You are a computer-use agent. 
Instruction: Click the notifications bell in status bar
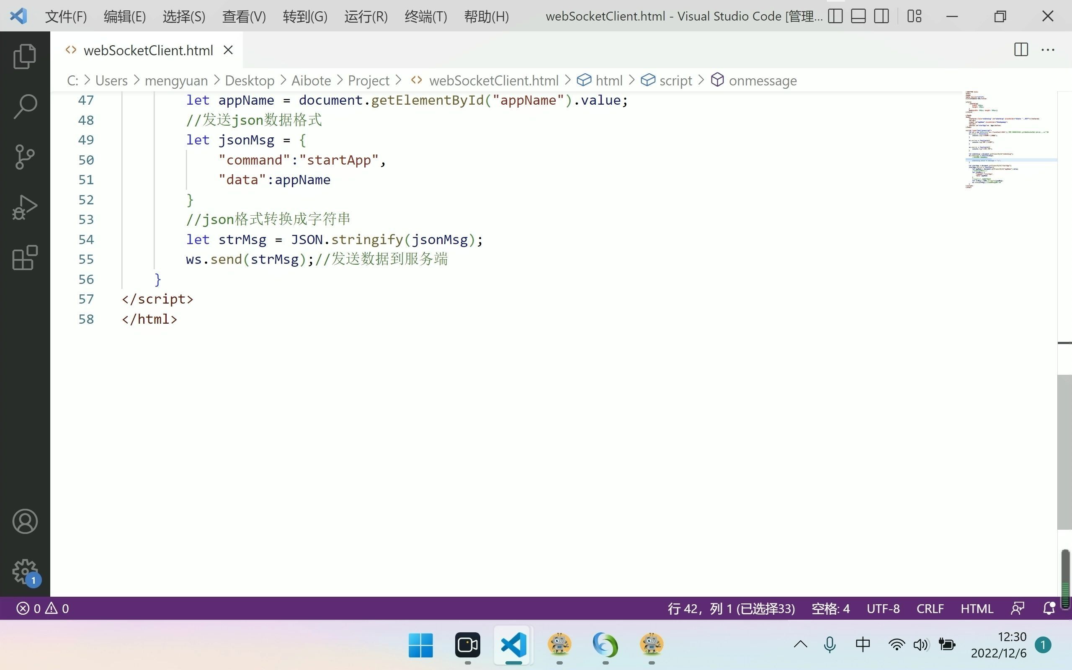click(1048, 608)
